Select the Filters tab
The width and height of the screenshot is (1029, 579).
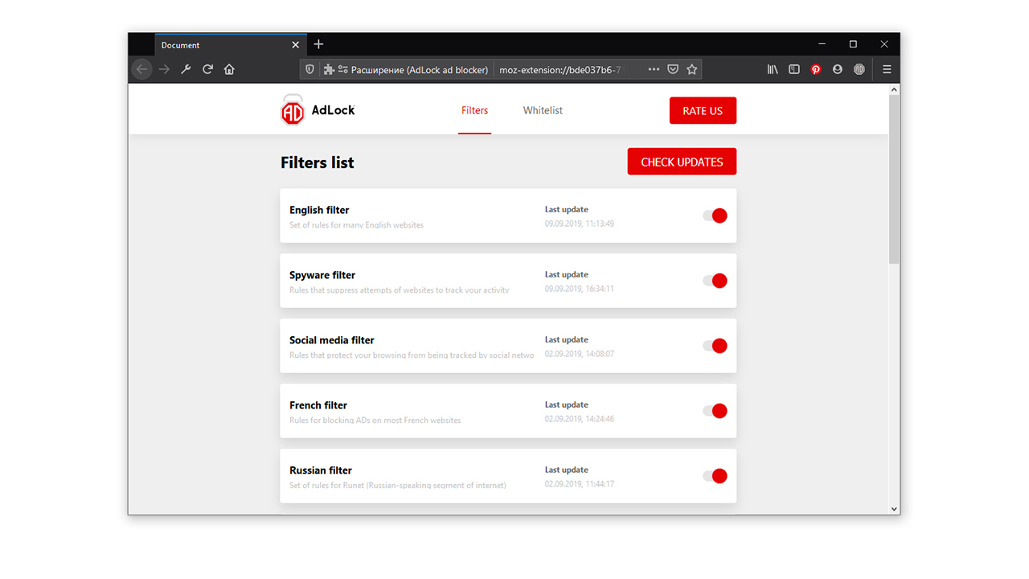(x=474, y=111)
